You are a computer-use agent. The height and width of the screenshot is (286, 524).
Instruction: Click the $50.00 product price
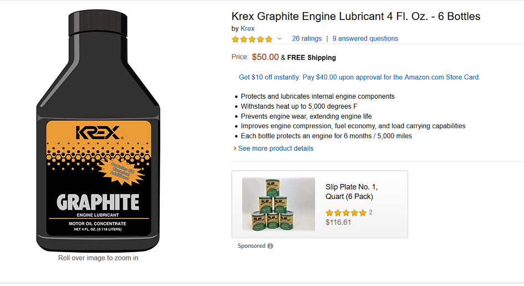coord(265,57)
